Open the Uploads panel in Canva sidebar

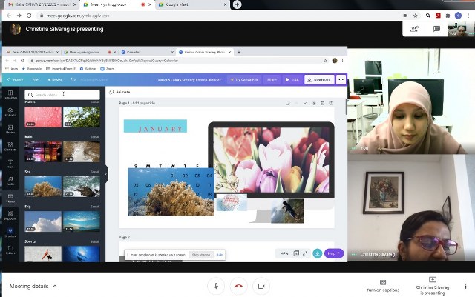coord(10,112)
